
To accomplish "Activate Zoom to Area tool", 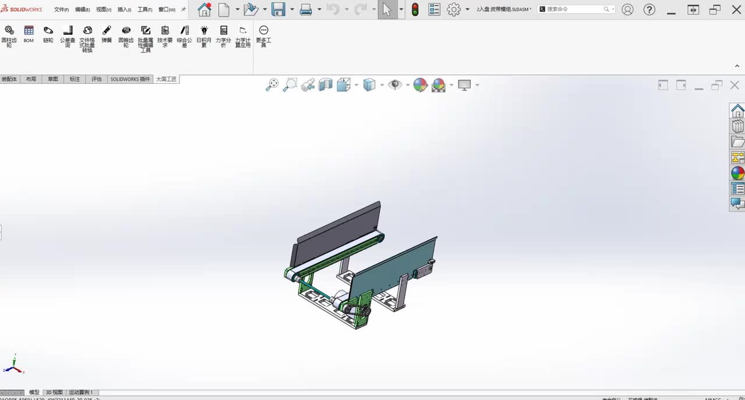I will (290, 85).
